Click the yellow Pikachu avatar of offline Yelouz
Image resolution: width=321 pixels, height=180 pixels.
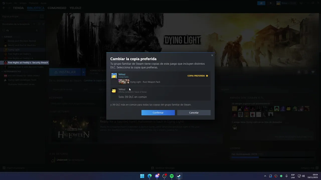click(114, 90)
